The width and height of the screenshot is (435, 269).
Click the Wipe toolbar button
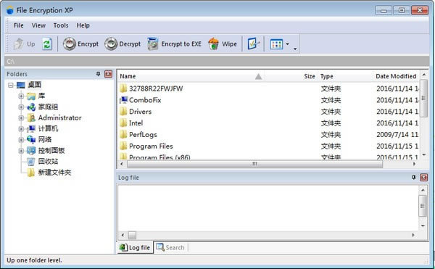(x=223, y=44)
